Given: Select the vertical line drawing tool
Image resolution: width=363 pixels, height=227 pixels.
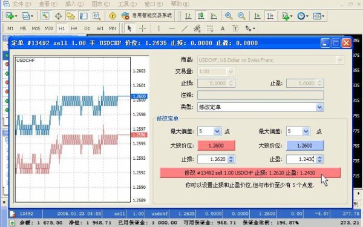Looking at the screenshot, I should tap(159, 28).
